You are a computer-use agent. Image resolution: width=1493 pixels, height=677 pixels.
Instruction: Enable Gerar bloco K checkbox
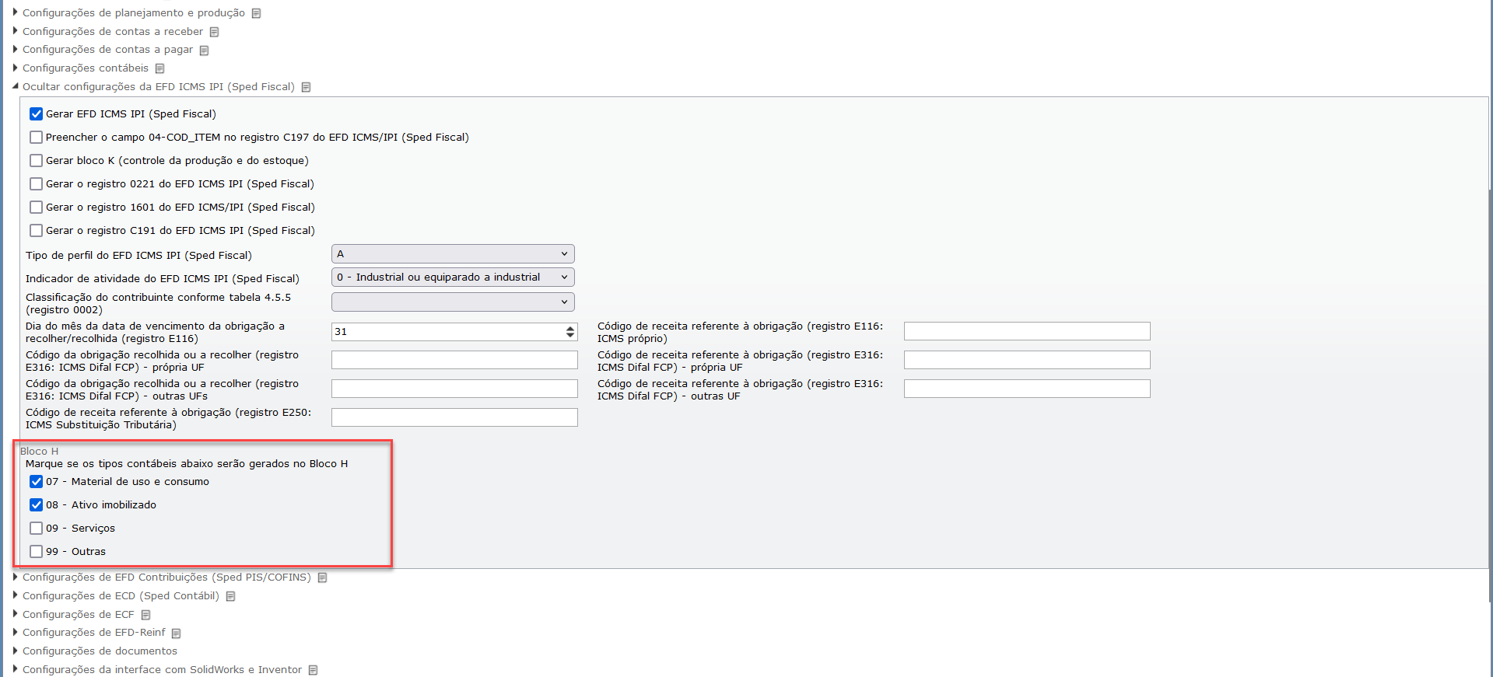(x=36, y=161)
